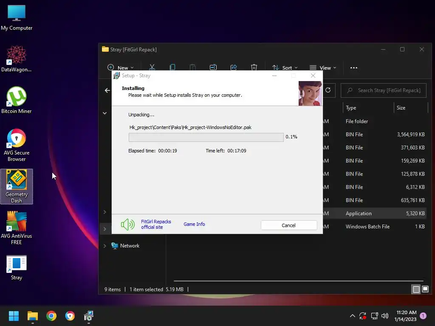Screen dimensions: 435x326
Task: Collapse the expanded navigation pane chevron
Action: pos(105,113)
